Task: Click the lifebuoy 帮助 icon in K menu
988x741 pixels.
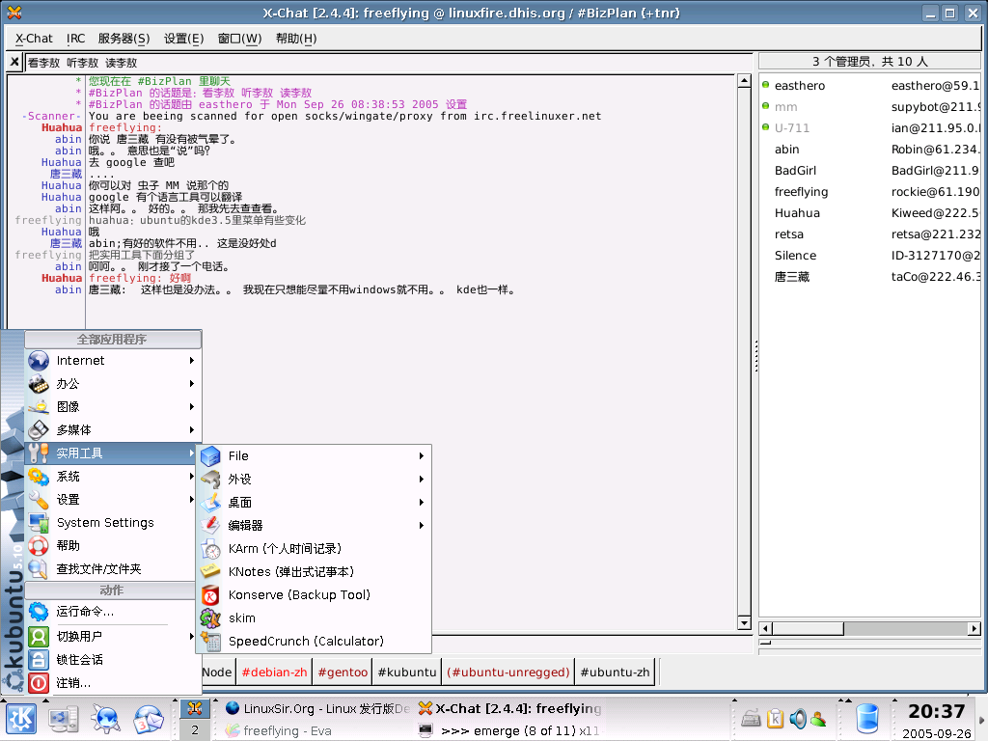Action: pyautogui.click(x=39, y=546)
